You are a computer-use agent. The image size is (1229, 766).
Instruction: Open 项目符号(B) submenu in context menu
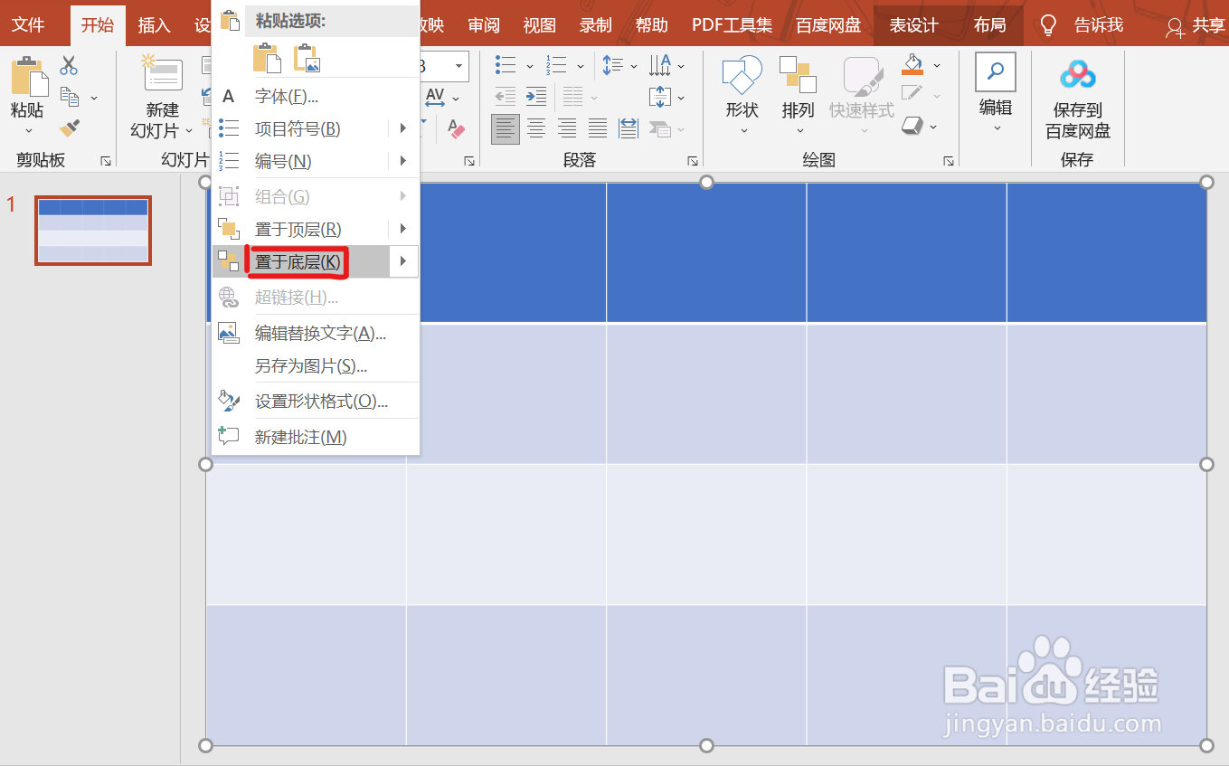pos(315,128)
